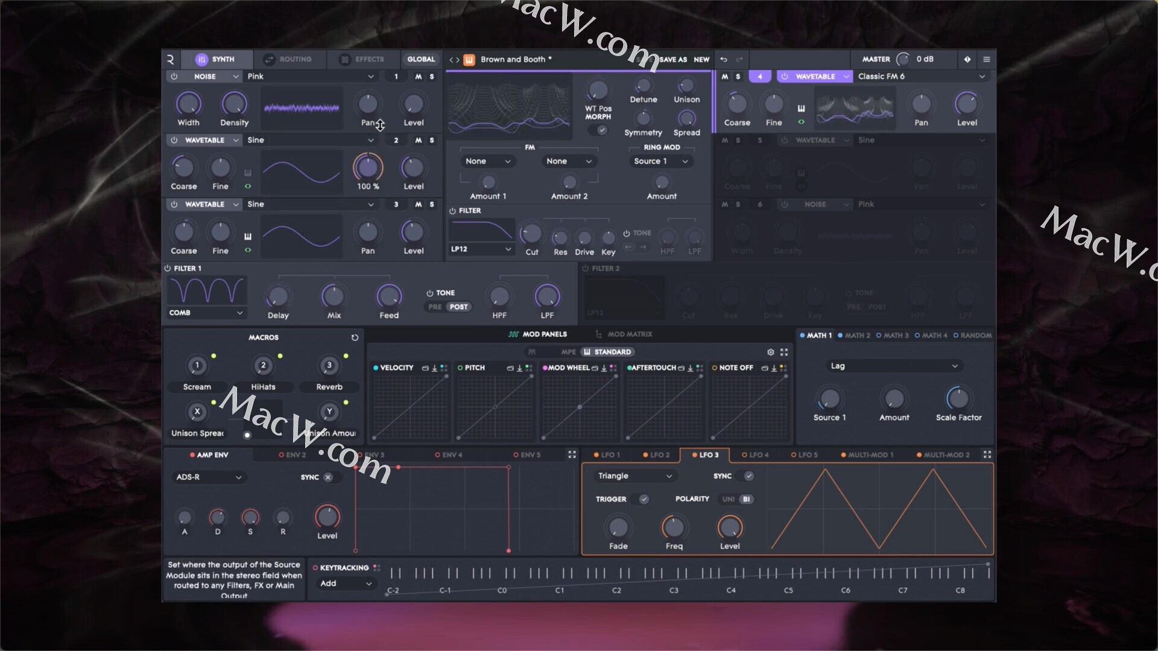This screenshot has height=651, width=1158.
Task: Click Save As button
Action: pos(673,60)
